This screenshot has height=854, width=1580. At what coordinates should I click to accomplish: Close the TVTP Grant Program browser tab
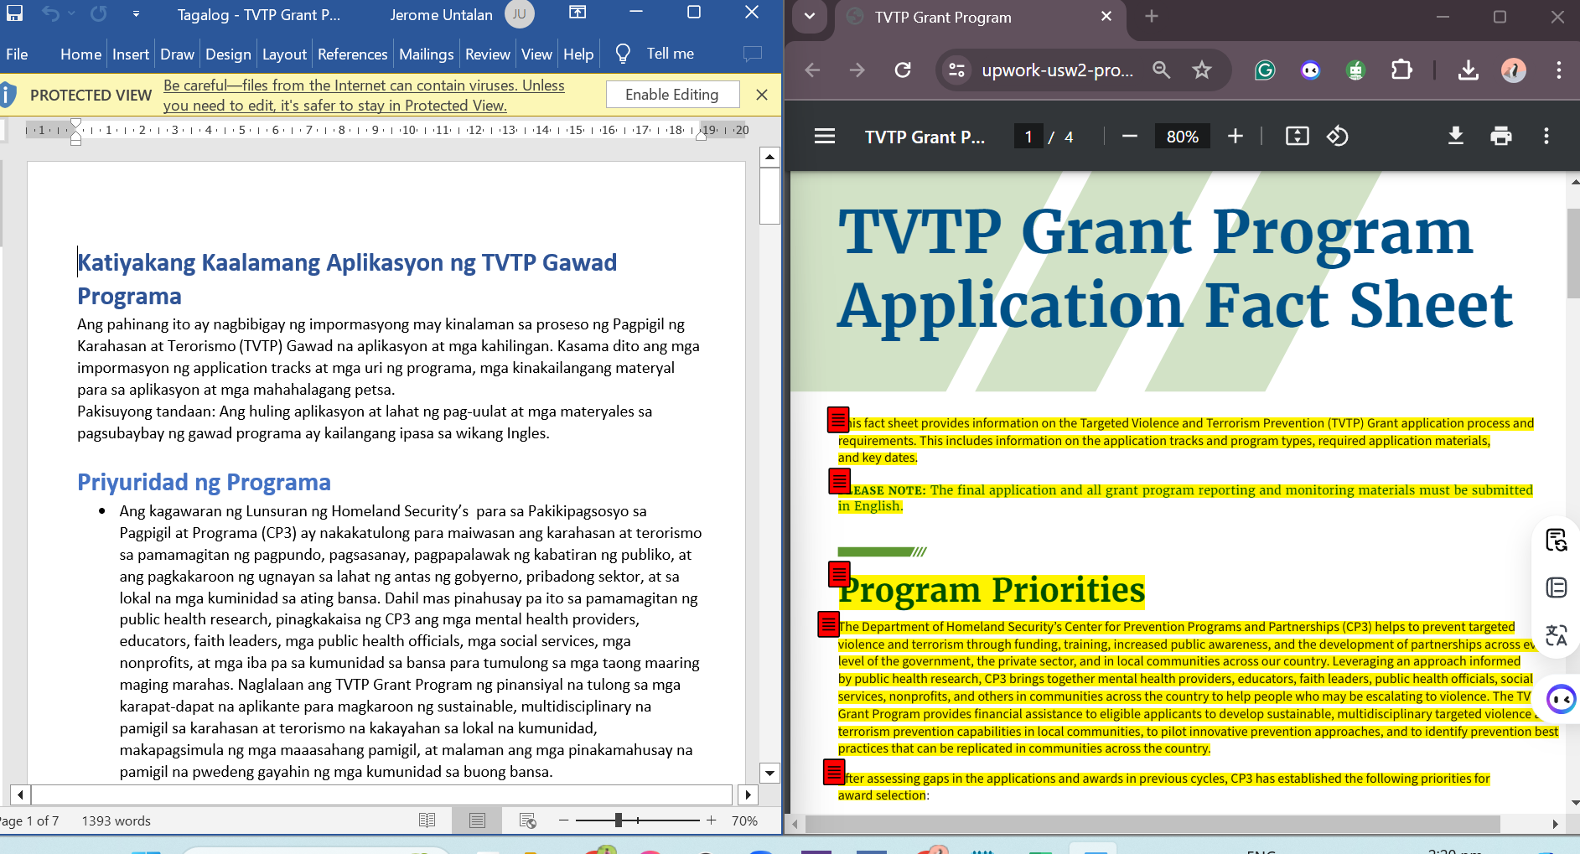tap(1106, 17)
